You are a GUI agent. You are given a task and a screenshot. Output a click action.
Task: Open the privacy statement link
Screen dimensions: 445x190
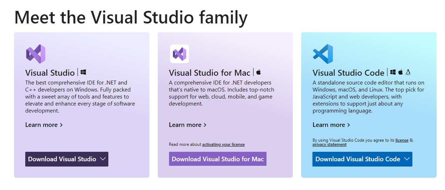point(329,144)
